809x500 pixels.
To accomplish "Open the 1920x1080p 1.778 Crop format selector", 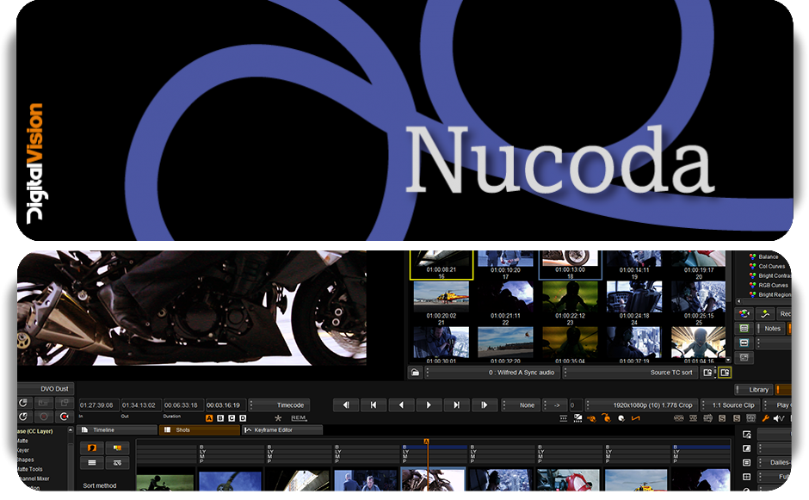I will (x=654, y=404).
